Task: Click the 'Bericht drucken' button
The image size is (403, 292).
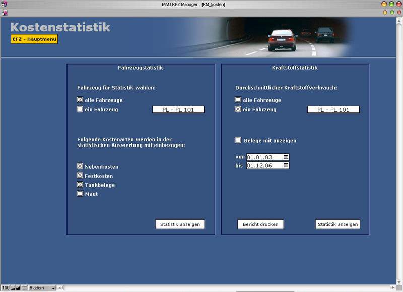Action: 260,224
